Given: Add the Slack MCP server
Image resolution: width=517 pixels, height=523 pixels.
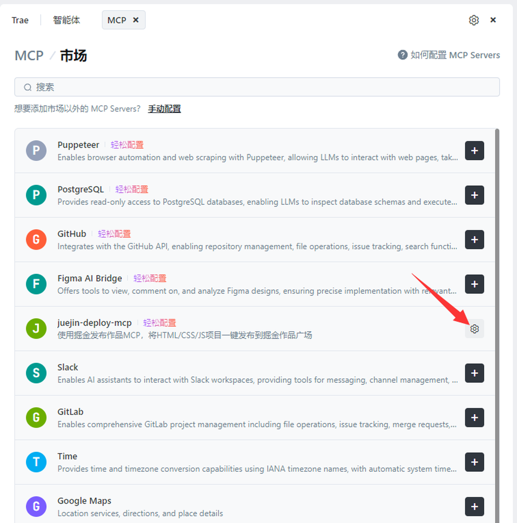Looking at the screenshot, I should (474, 373).
